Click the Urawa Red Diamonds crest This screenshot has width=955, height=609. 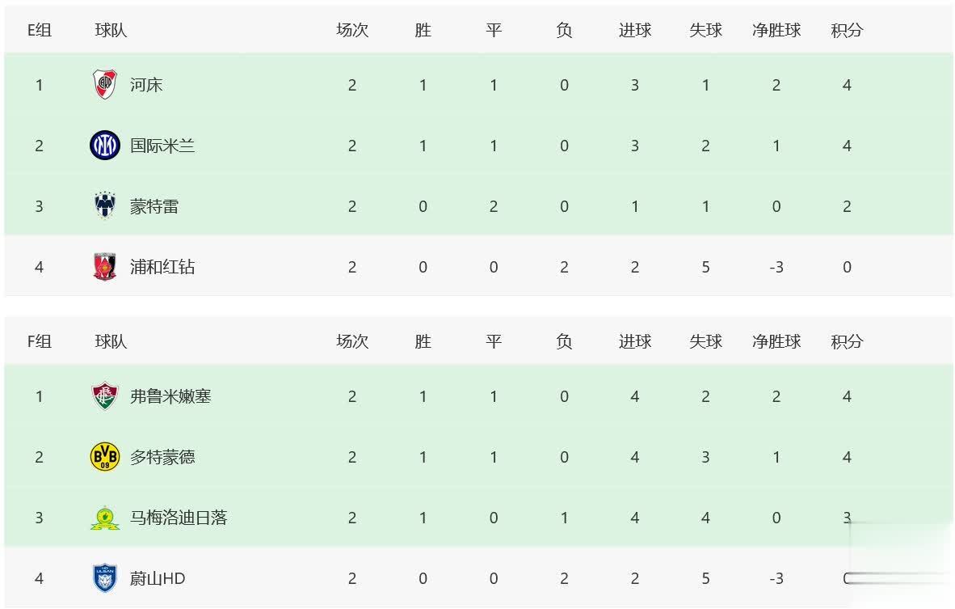coord(104,267)
